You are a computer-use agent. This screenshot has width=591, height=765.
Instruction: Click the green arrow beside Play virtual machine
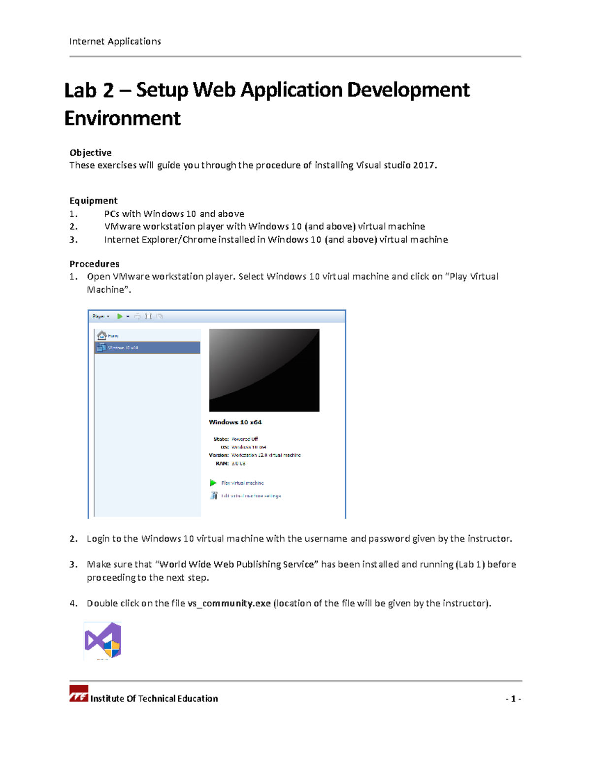pos(214,483)
